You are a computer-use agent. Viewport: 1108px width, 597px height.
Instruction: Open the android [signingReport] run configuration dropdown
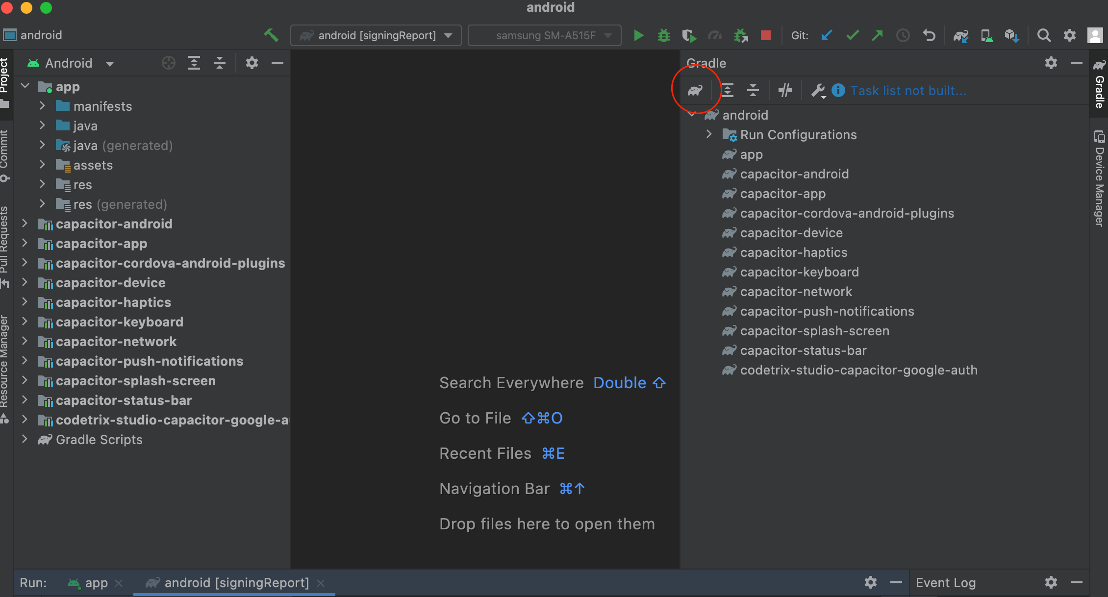pos(375,35)
